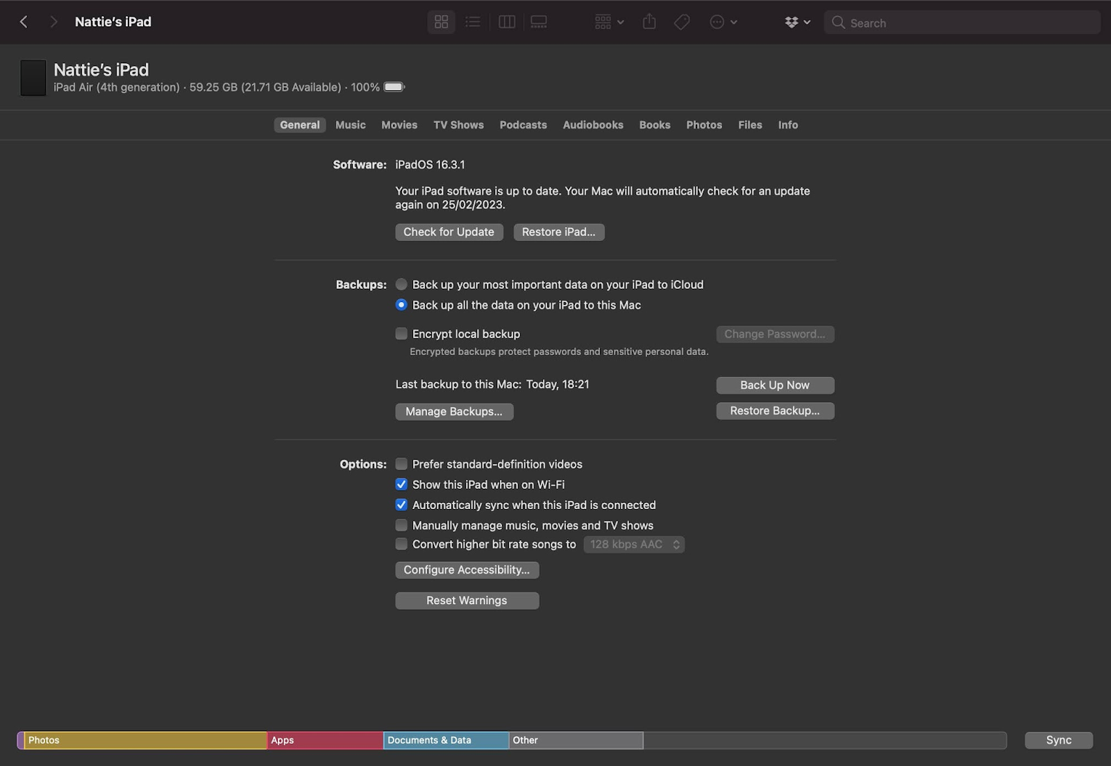Viewport: 1111px width, 766px height.
Task: Click the battery level indicator
Action: coord(394,87)
